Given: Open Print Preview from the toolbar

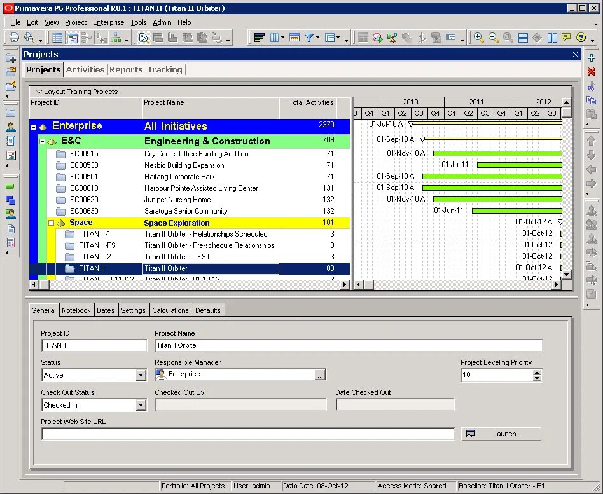Looking at the screenshot, I should click(x=29, y=38).
